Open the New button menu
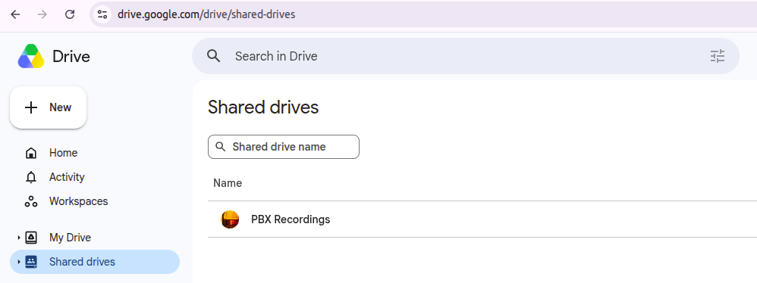This screenshot has width=757, height=283. pos(49,107)
